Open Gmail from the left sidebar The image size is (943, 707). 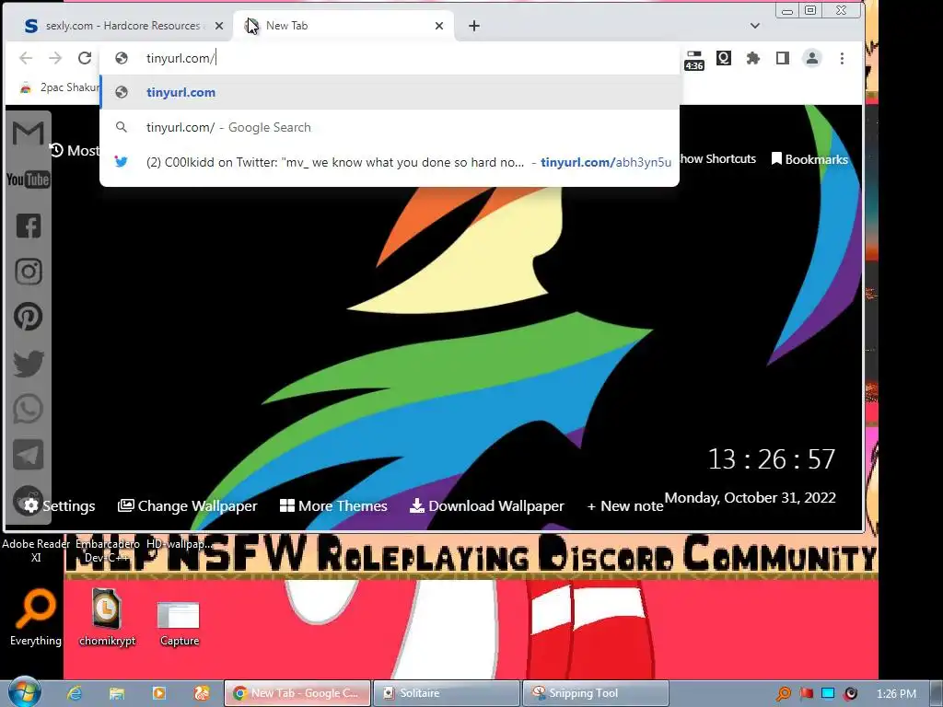(x=29, y=133)
